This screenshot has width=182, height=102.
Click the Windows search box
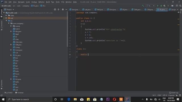[29, 99]
